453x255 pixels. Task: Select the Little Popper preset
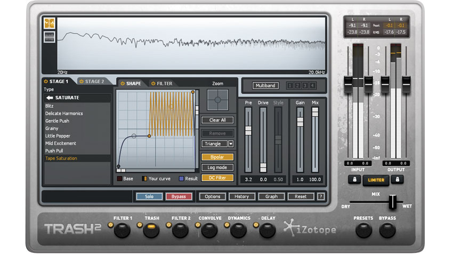tap(77, 136)
